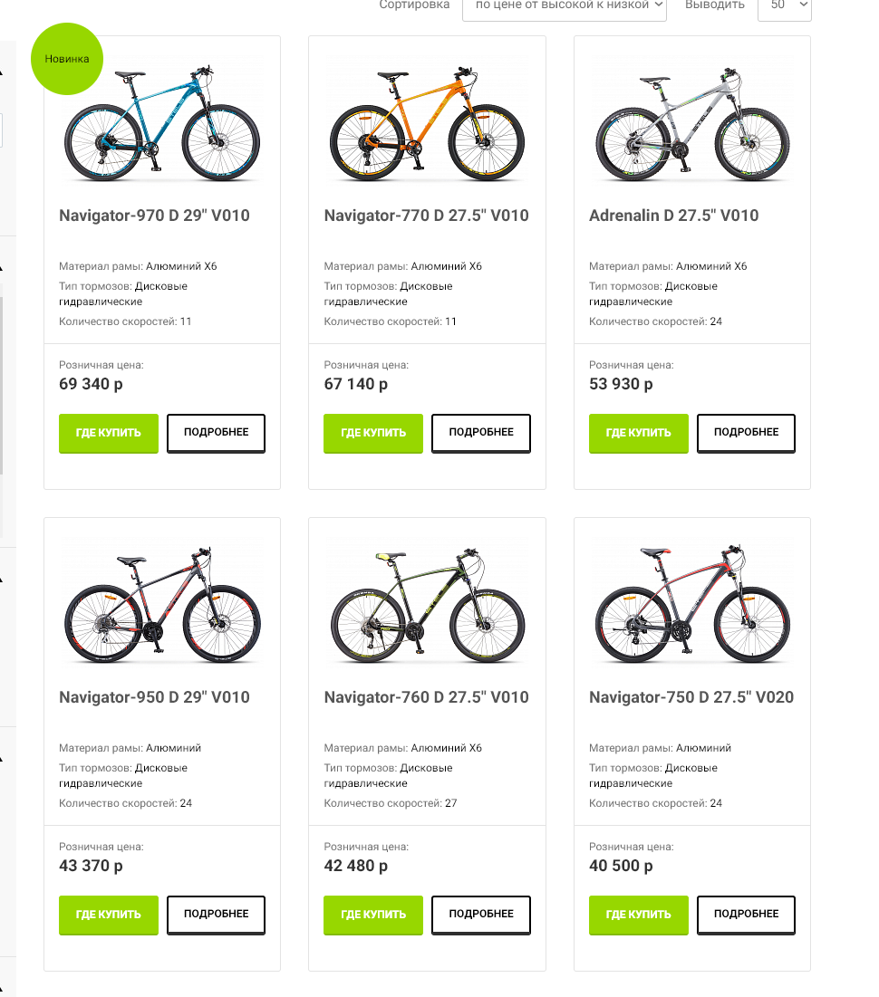Click Подробнее for Navigator-770
Image resolution: width=879 pixels, height=997 pixels.
click(481, 433)
